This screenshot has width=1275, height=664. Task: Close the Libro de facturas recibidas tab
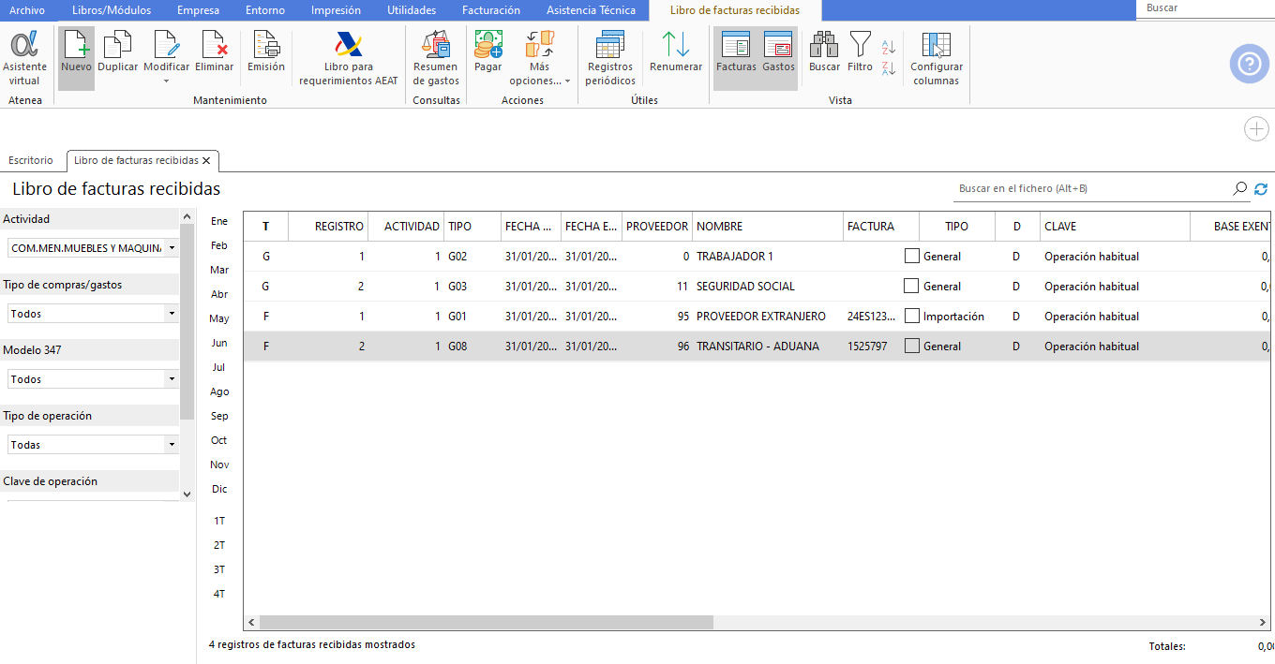[206, 160]
